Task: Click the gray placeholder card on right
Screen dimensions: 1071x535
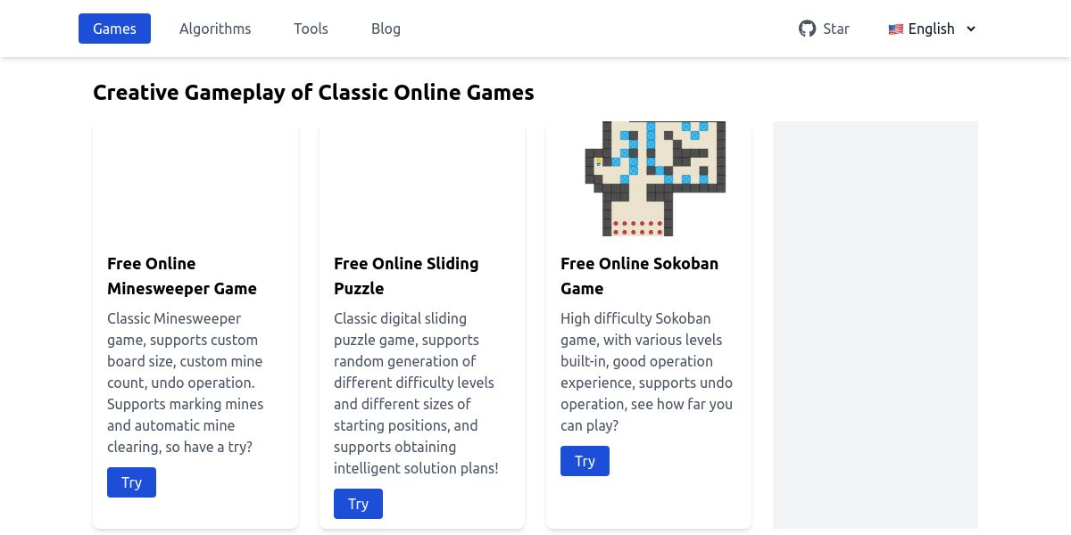Action: click(x=875, y=325)
